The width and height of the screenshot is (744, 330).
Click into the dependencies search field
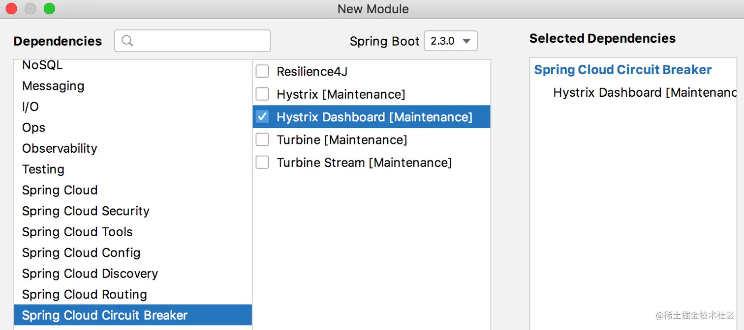(199, 41)
